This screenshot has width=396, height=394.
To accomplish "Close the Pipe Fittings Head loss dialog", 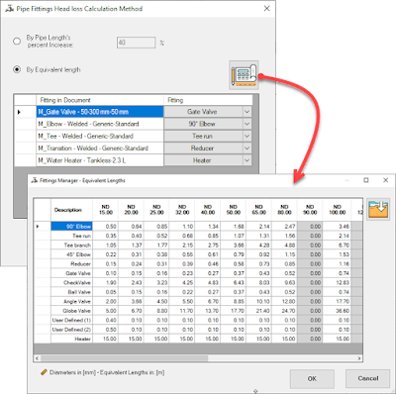I will coord(267,9).
